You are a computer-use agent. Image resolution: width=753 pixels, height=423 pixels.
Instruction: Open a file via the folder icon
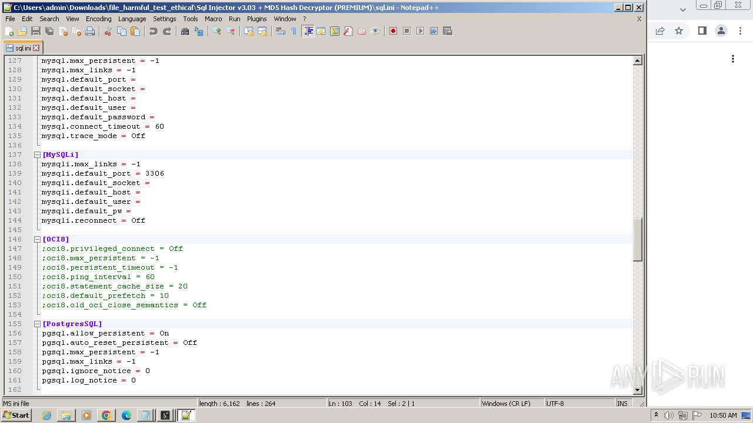coord(22,31)
